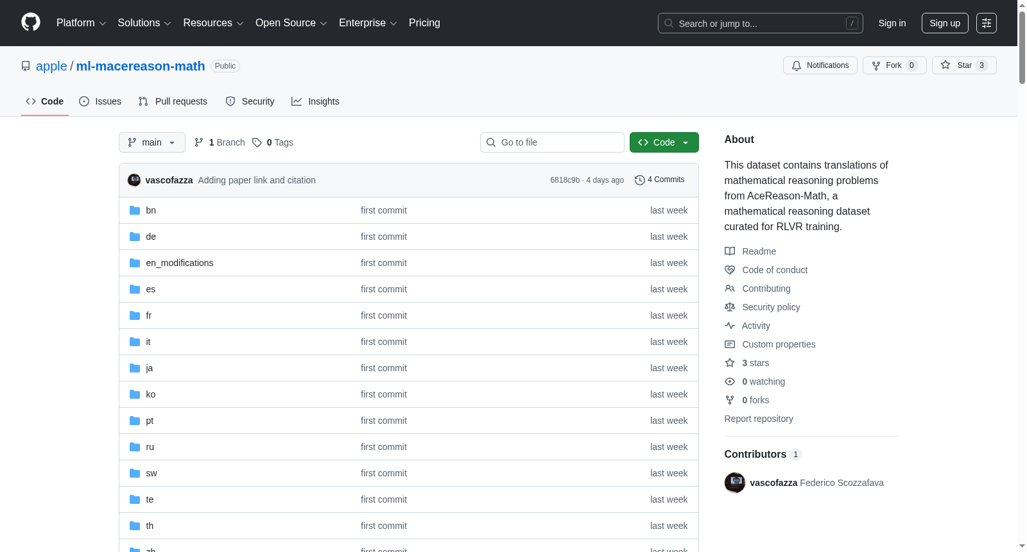Screen dimensions: 1027x552
Task: Click the it folder icon
Action: [x=135, y=342]
